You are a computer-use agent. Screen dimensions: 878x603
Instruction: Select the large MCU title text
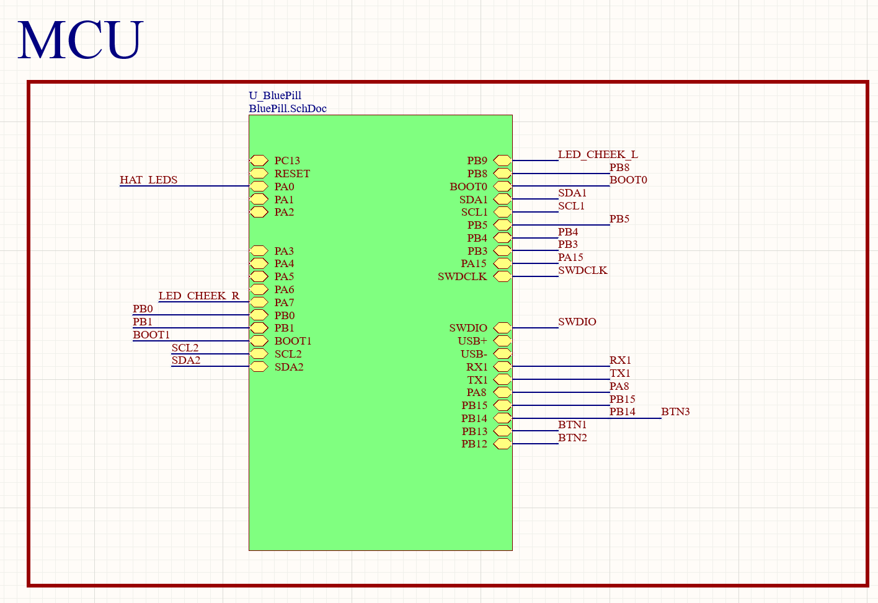(x=81, y=40)
